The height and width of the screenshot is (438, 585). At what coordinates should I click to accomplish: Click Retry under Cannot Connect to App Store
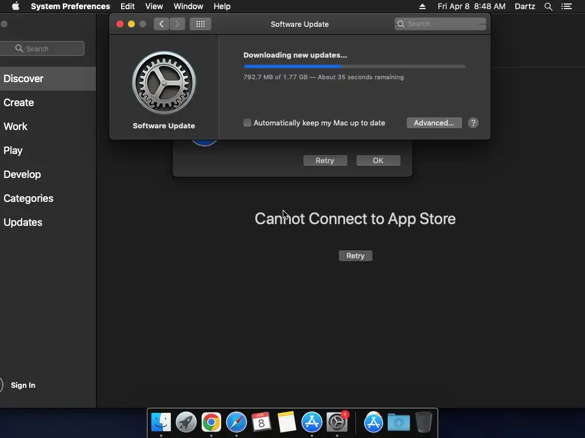click(x=355, y=256)
